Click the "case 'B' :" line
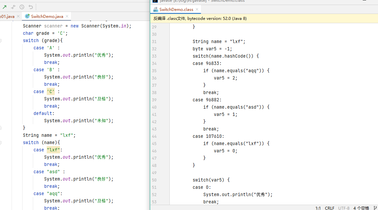Viewport: 378px width, 210px height. coord(46,70)
